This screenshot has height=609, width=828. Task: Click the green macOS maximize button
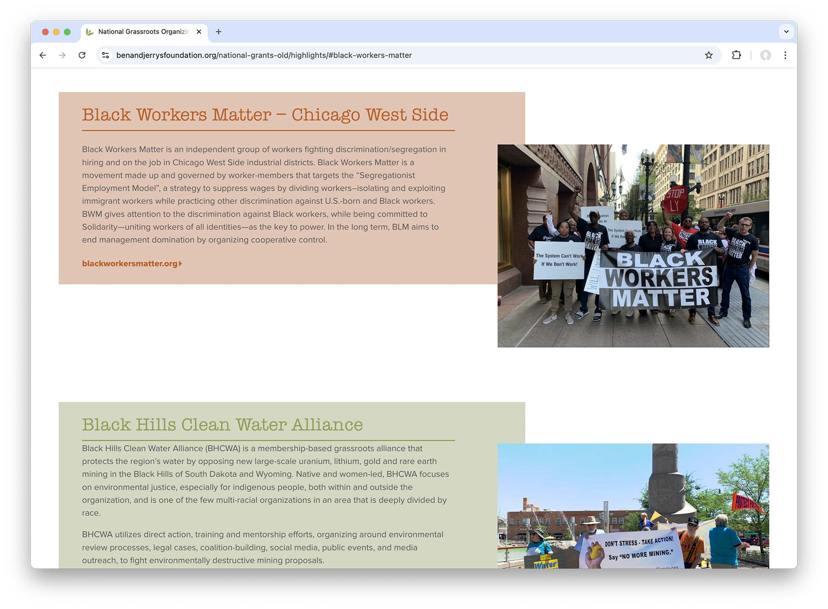(x=67, y=32)
